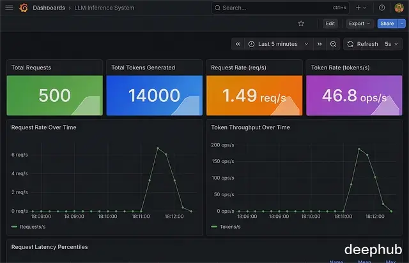The width and height of the screenshot is (409, 263).
Task: Open the 5s refresh interval dropdown
Action: click(x=391, y=44)
